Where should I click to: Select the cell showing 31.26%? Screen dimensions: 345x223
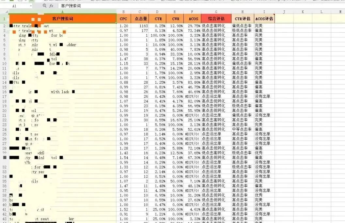click(x=192, y=195)
